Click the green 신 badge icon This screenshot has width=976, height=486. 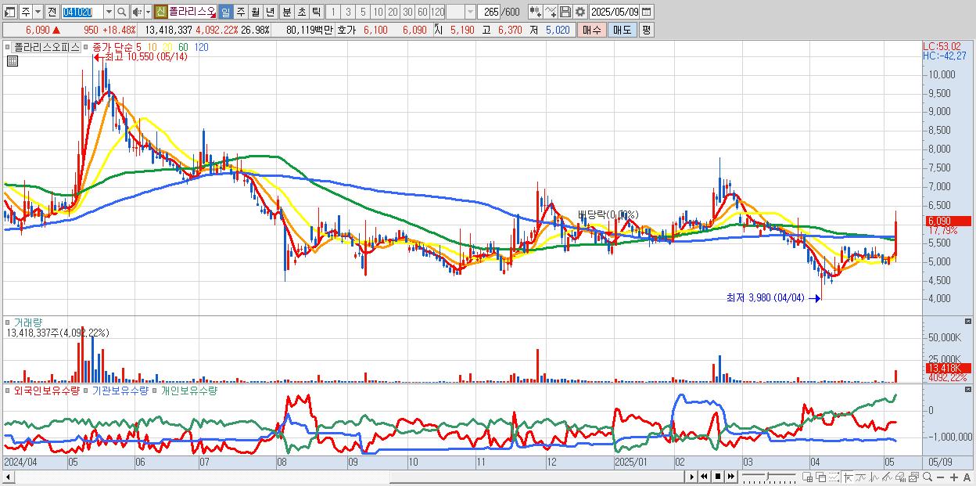(x=160, y=12)
